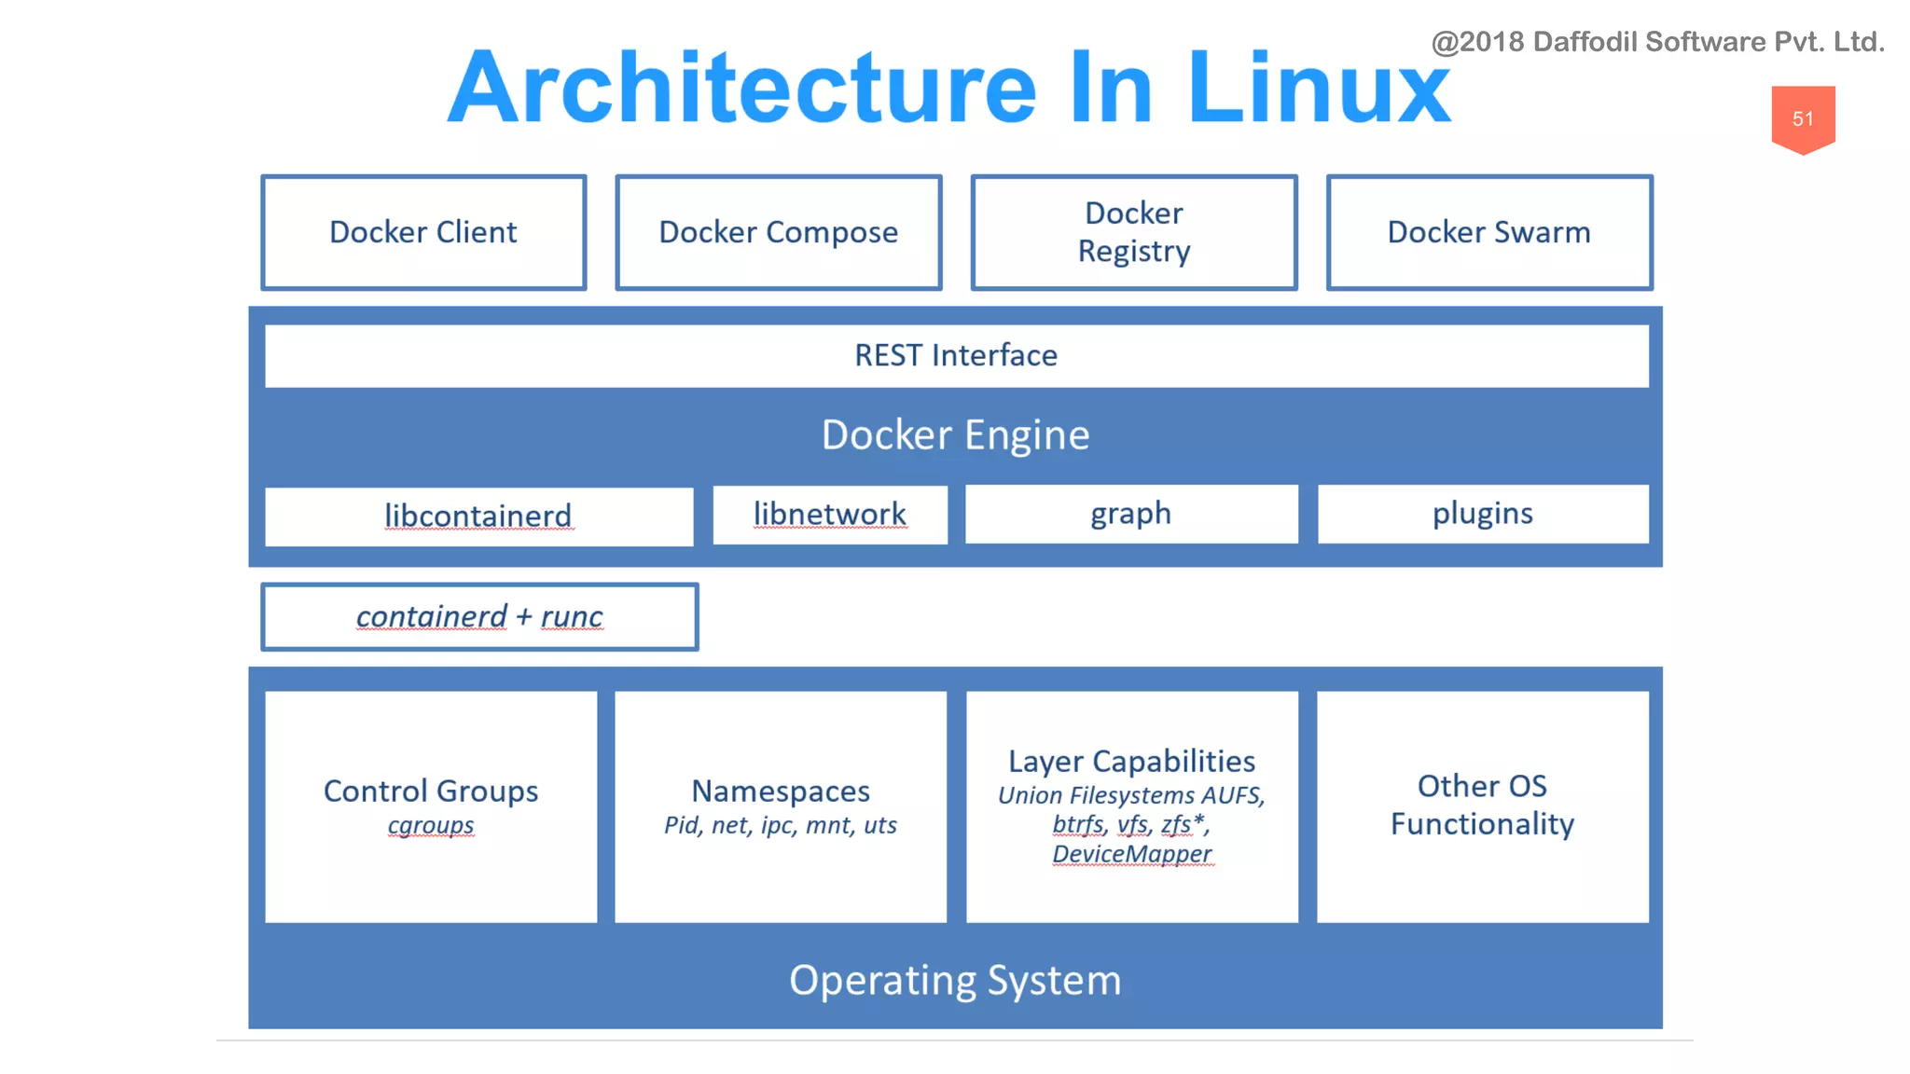Select the libcontainerd block
Viewport: 1910px width, 1074px height.
pyautogui.click(x=478, y=516)
